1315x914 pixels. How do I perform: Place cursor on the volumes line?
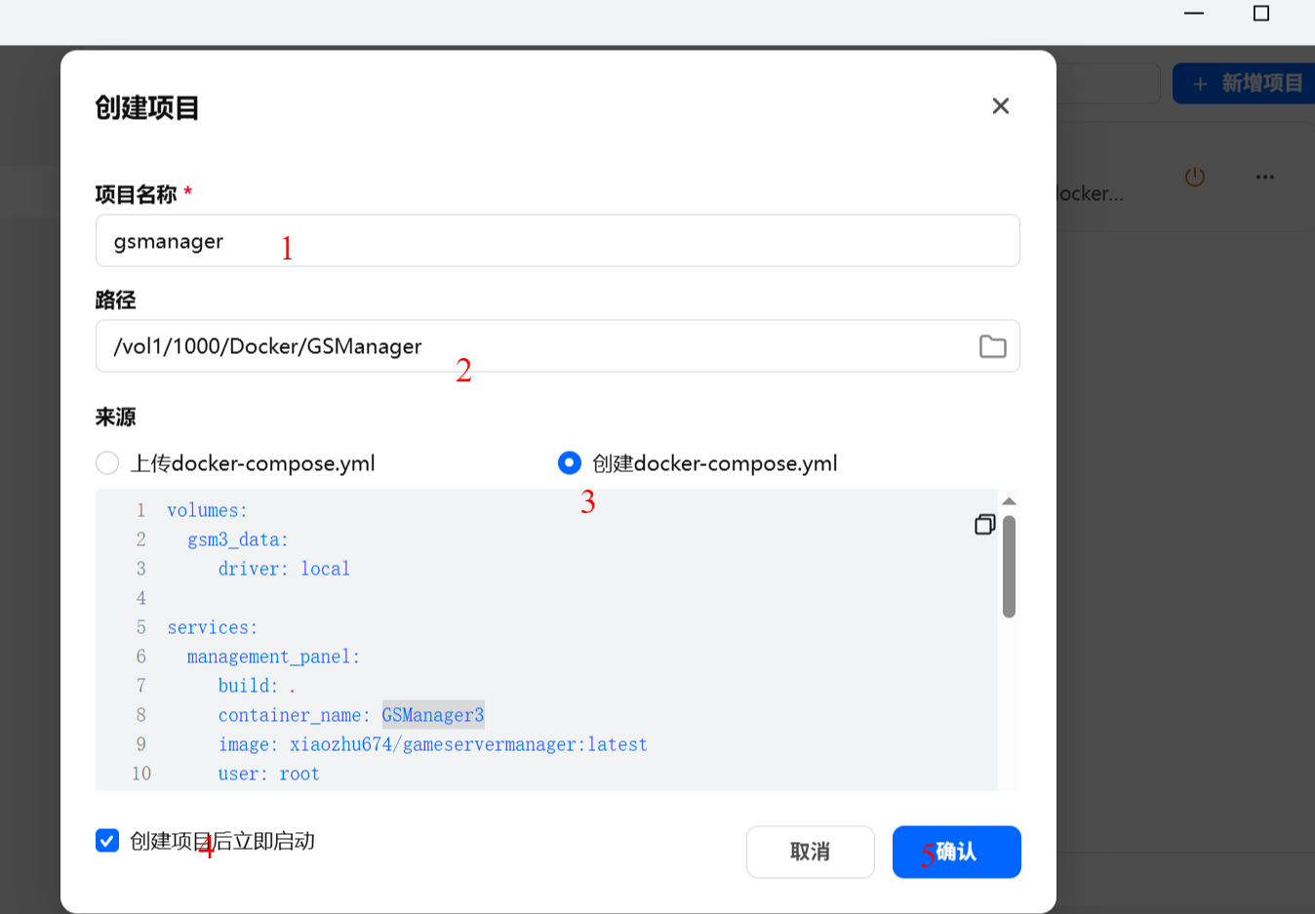[207, 509]
